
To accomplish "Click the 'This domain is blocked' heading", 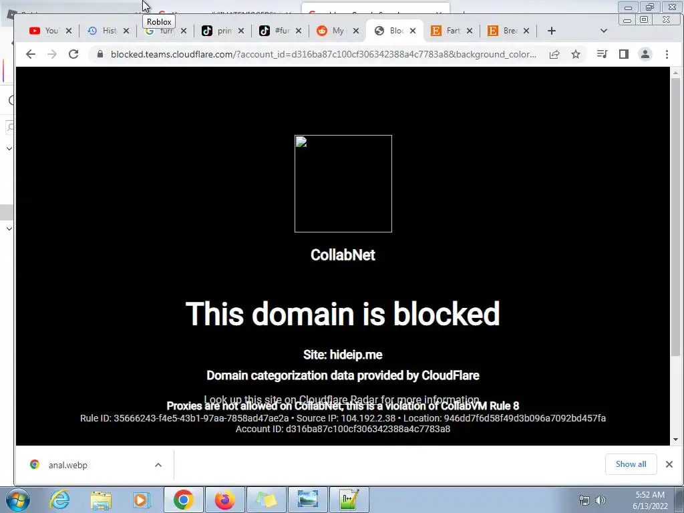I will [343, 314].
